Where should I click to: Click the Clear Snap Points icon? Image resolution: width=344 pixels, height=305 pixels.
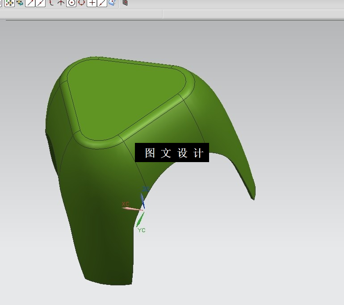coord(20,3)
